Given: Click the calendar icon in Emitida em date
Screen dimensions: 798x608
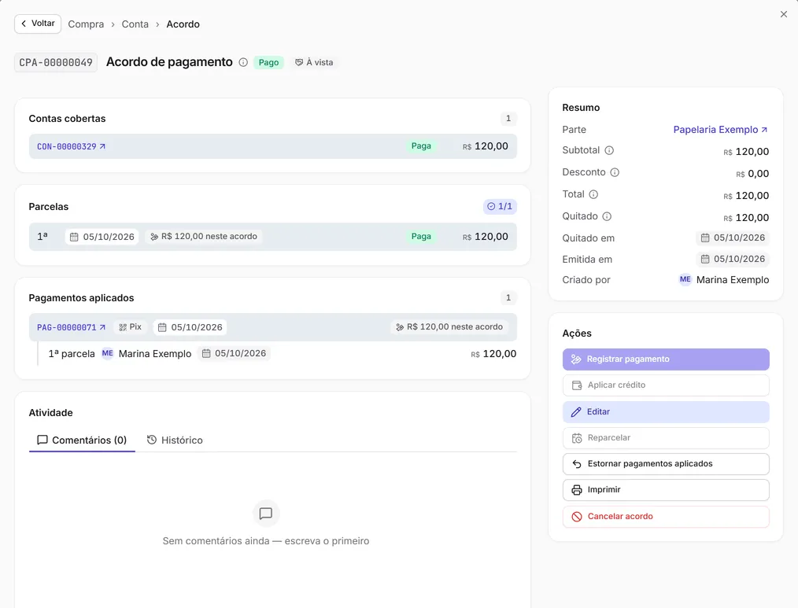Looking at the screenshot, I should point(705,259).
